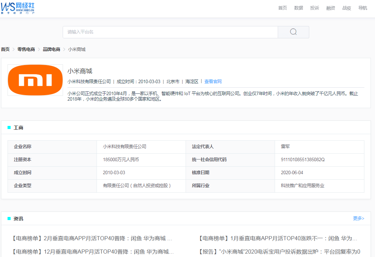The width and height of the screenshot is (375, 257).
Task: Click the 小米商城 breadcrumb entry
Action: click(77, 49)
